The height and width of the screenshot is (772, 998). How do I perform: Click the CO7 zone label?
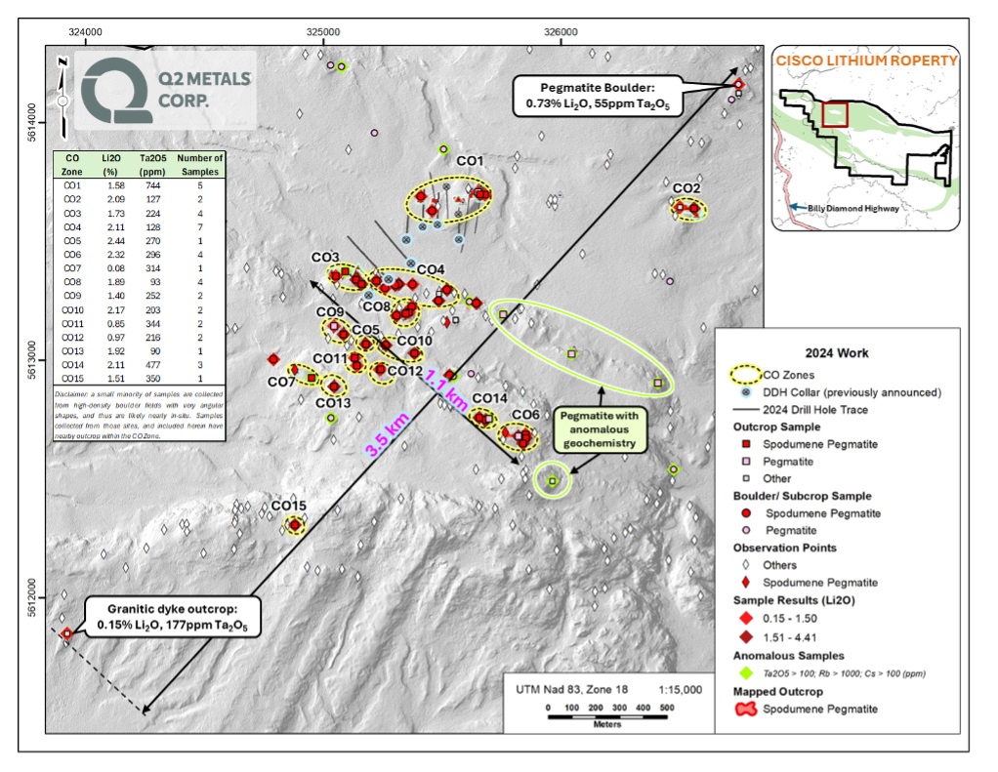[280, 382]
